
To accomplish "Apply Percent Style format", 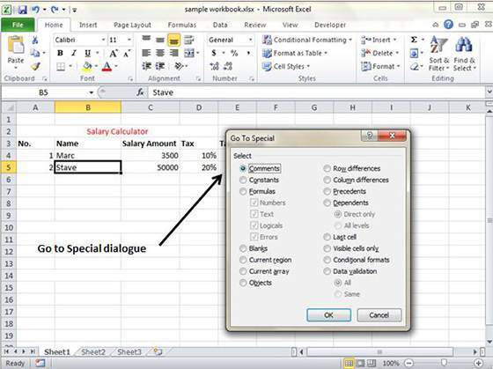I will [x=234, y=53].
